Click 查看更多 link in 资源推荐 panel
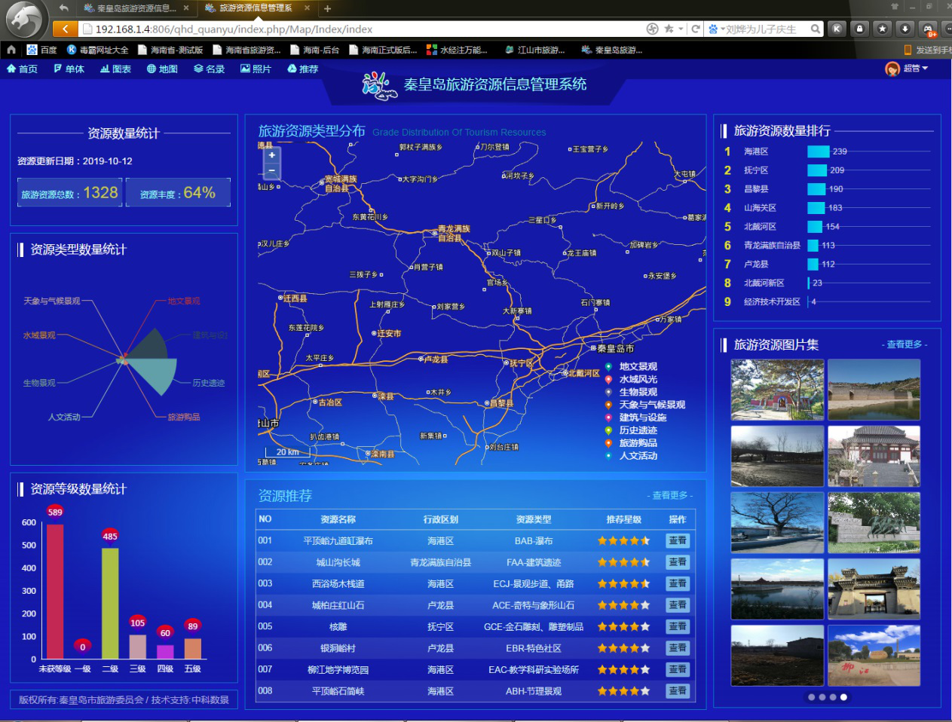 tap(669, 495)
